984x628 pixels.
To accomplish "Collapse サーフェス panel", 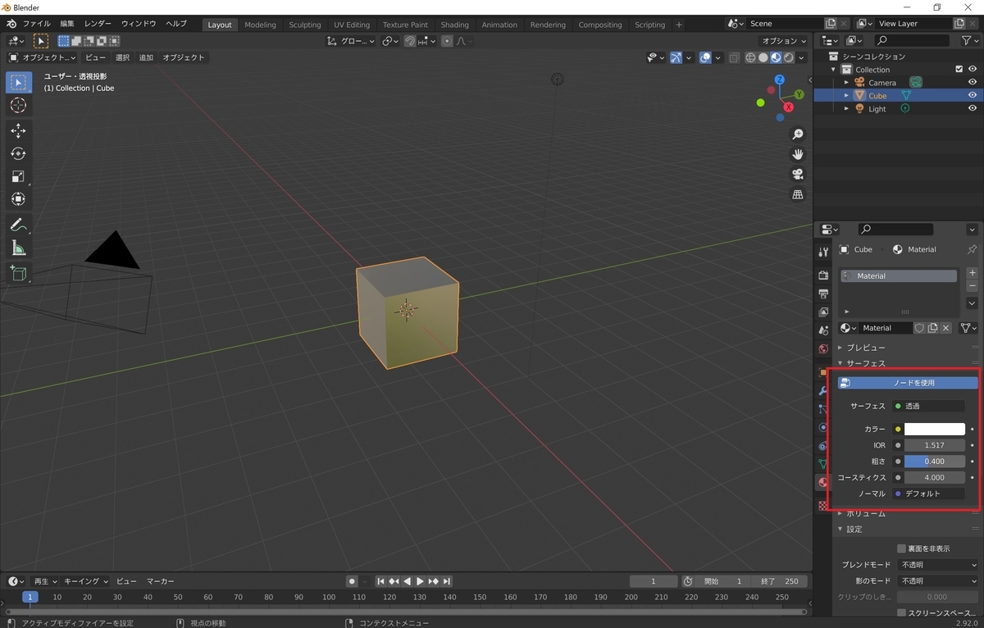I will (x=865, y=363).
